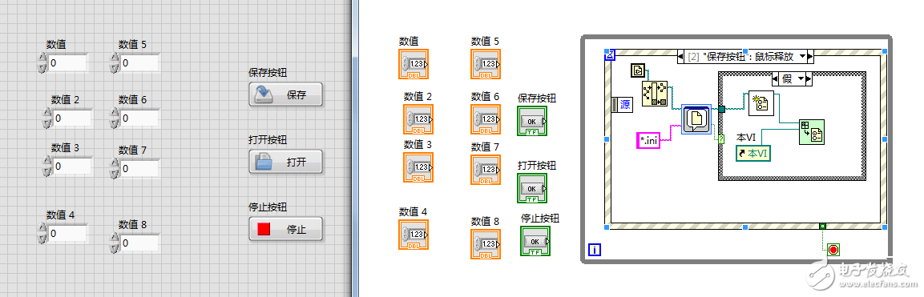Select the 数值 8 DBL terminal in block diagram
Viewport: 924px width, 297px height.
pos(486,244)
